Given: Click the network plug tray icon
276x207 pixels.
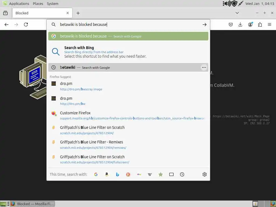Looking at the screenshot, I should (x=240, y=4).
